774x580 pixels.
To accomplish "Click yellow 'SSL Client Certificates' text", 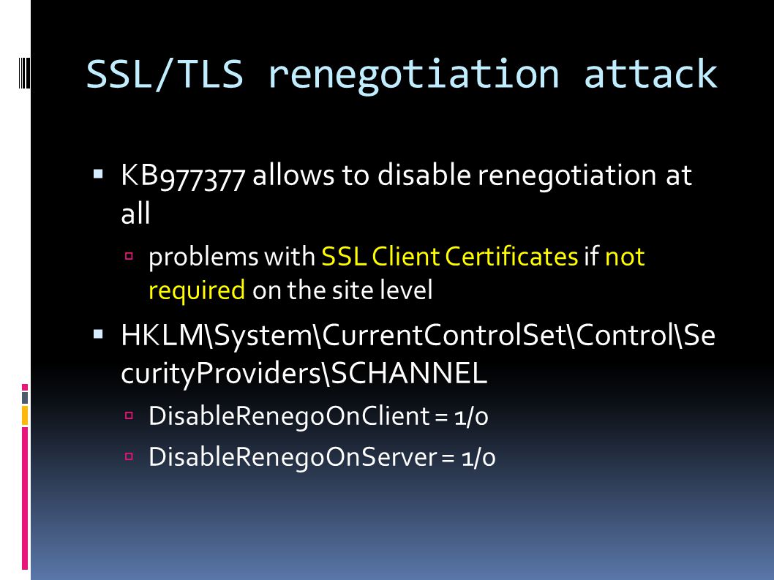I will coord(450,256).
